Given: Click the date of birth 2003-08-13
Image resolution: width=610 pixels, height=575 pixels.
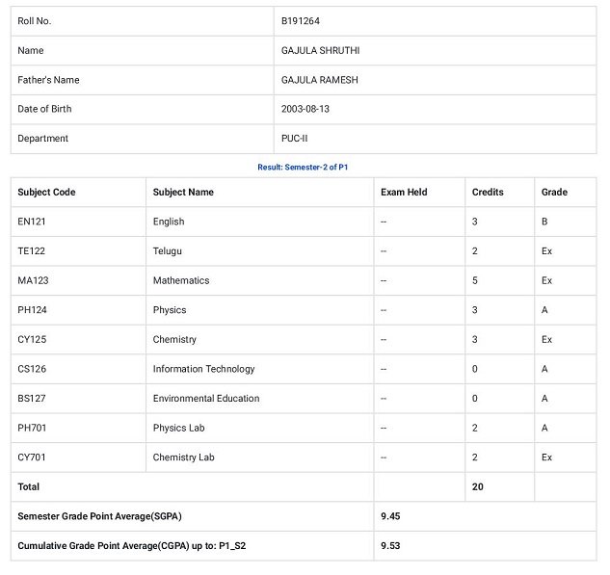Looking at the screenshot, I should [305, 109].
